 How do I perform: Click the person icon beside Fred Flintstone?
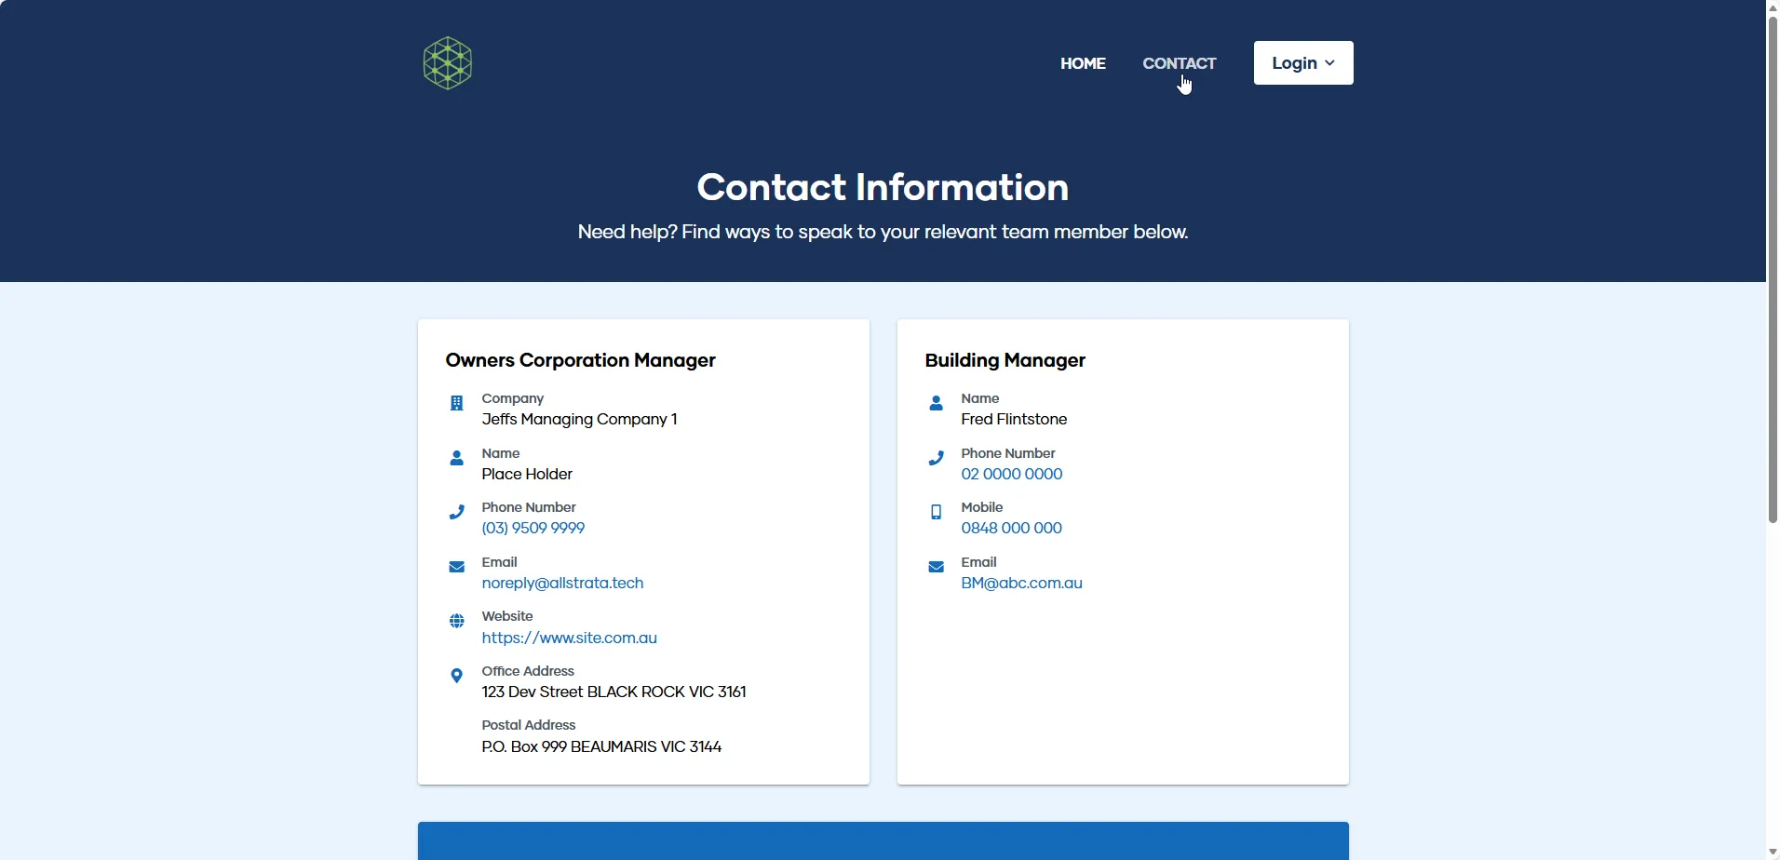pyautogui.click(x=937, y=403)
